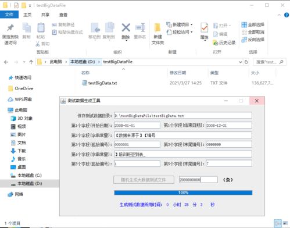This screenshot has width=290, height=228.
Task: Open the address bar history dropdown
Action: pyautogui.click(x=241, y=62)
